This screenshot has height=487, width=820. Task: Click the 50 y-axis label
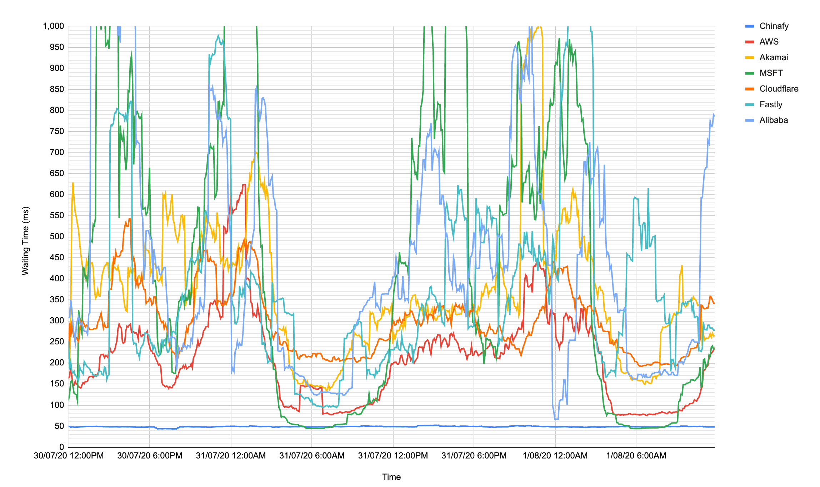tap(59, 426)
